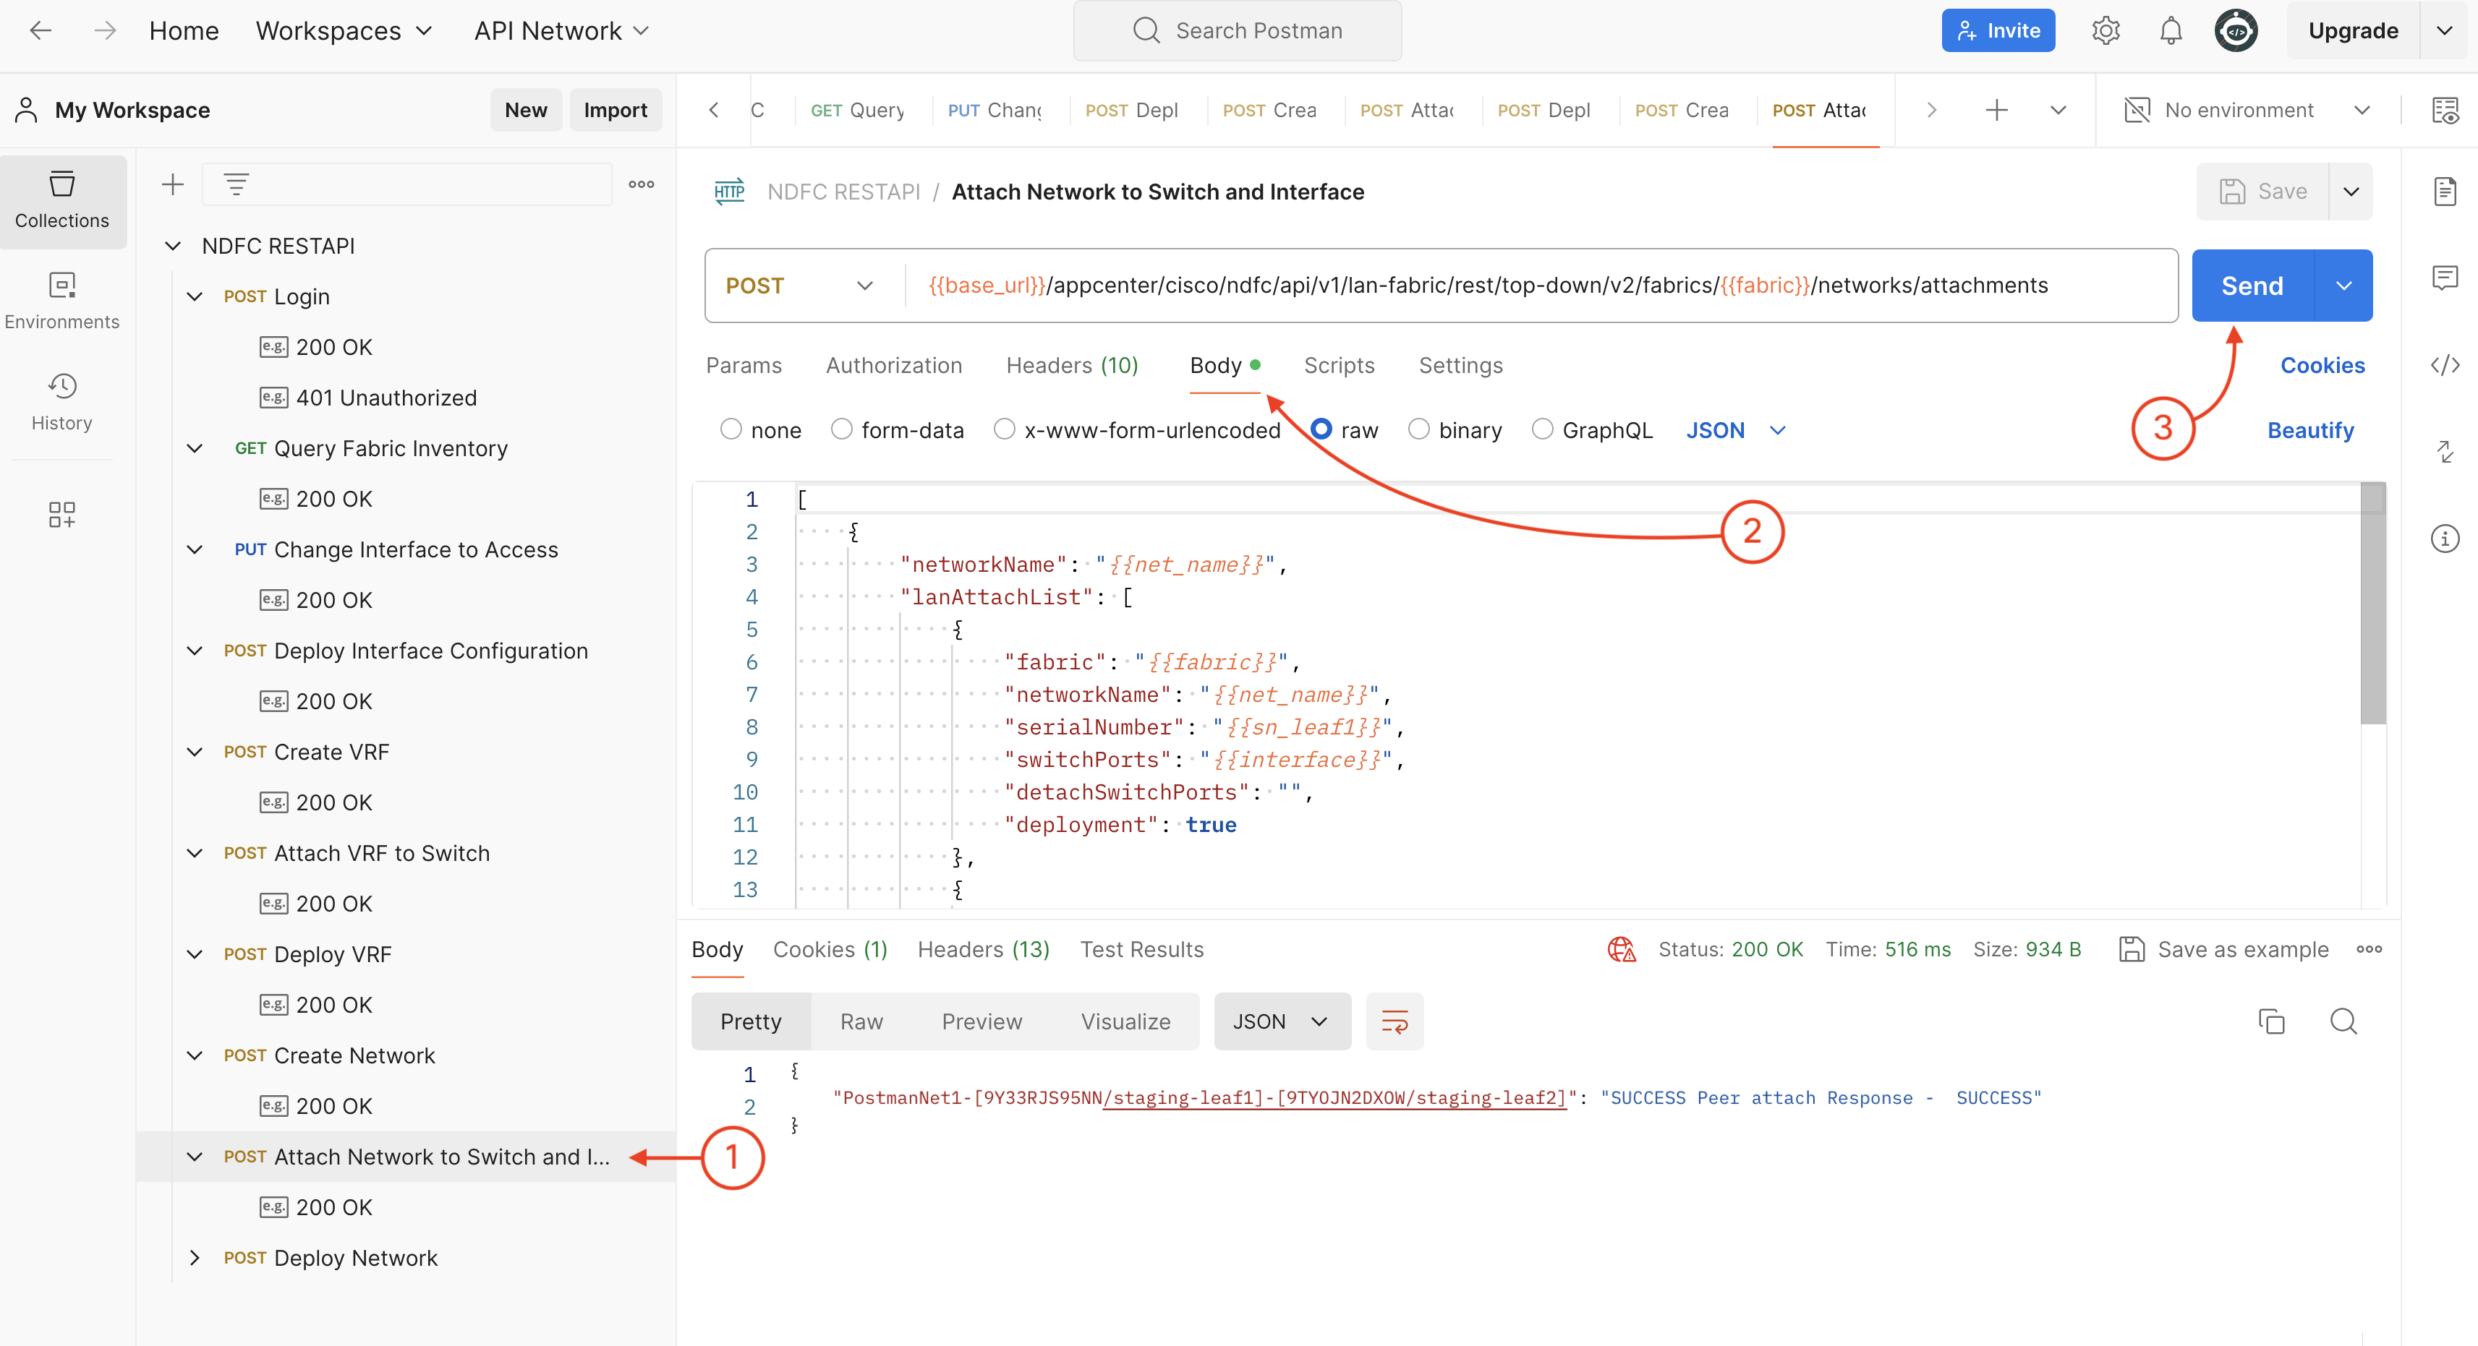This screenshot has width=2478, height=1346.
Task: Click the Invite button
Action: (x=1998, y=31)
